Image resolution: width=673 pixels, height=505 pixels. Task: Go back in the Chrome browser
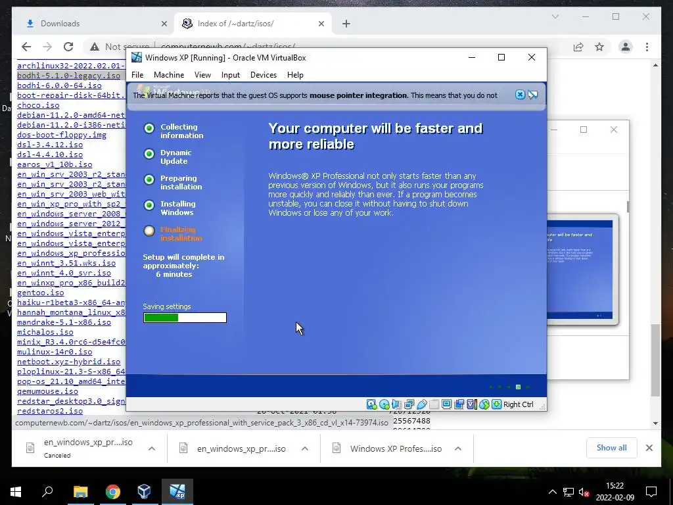(x=26, y=47)
